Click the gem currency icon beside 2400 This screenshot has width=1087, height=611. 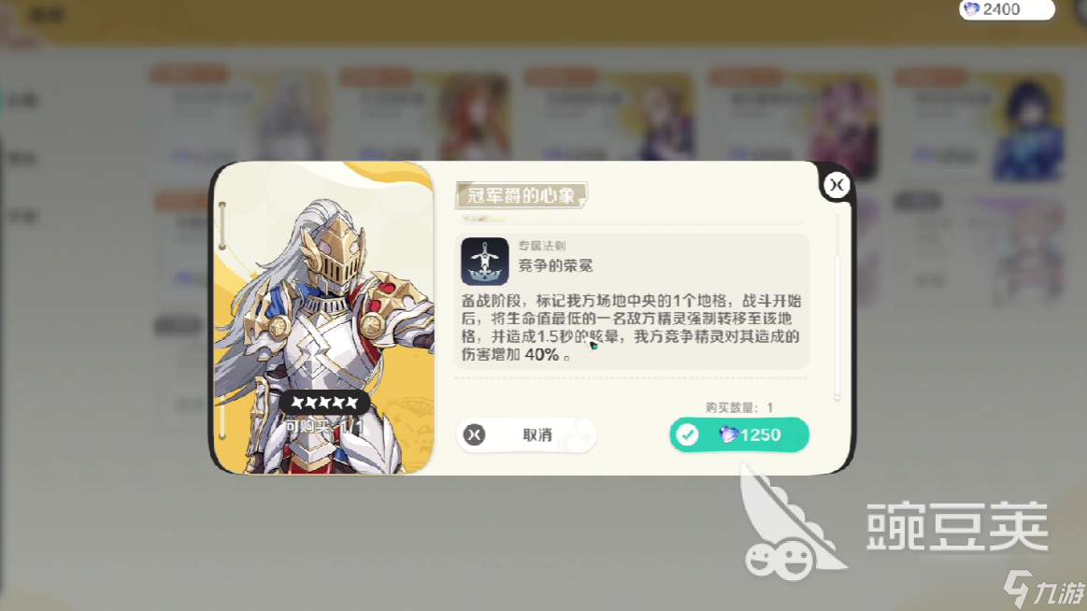971,9
